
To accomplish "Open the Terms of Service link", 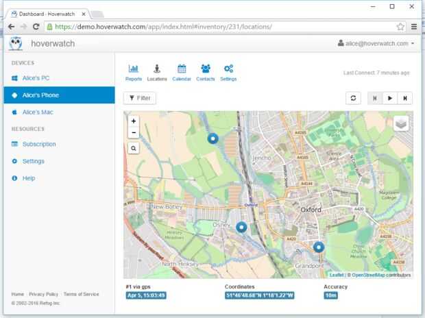I will pyautogui.click(x=82, y=294).
